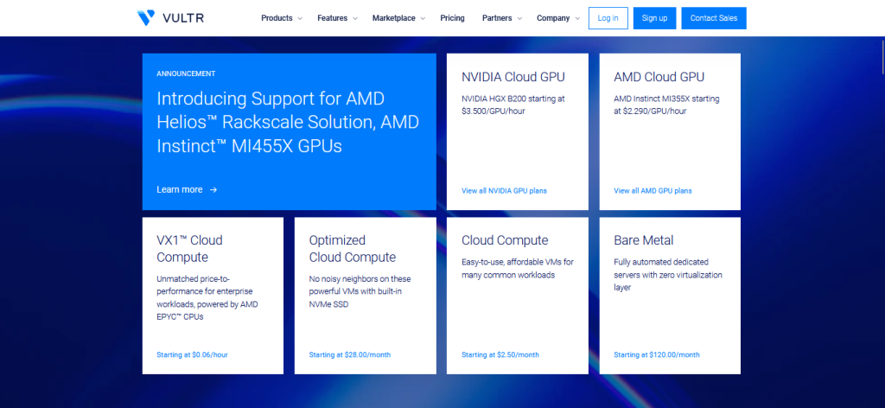Expand the Marketplace dropdown chevron
The image size is (885, 408).
coord(423,19)
